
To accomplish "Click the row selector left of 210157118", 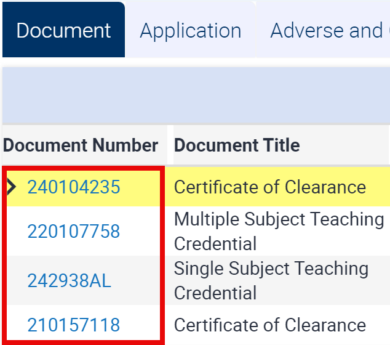I will [x=12, y=325].
